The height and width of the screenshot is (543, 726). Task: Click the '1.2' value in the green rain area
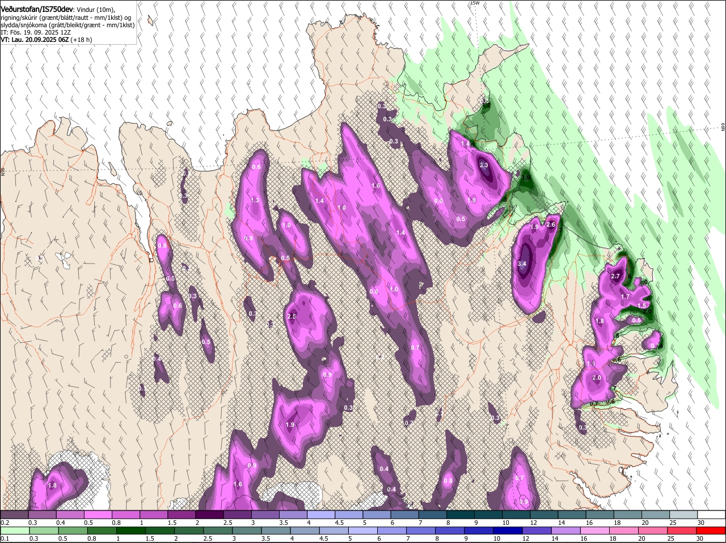pyautogui.click(x=486, y=105)
